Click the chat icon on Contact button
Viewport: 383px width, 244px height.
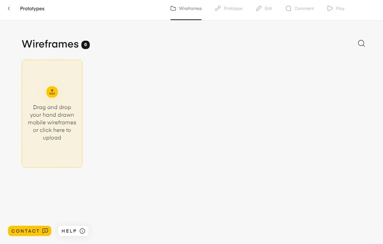45,231
